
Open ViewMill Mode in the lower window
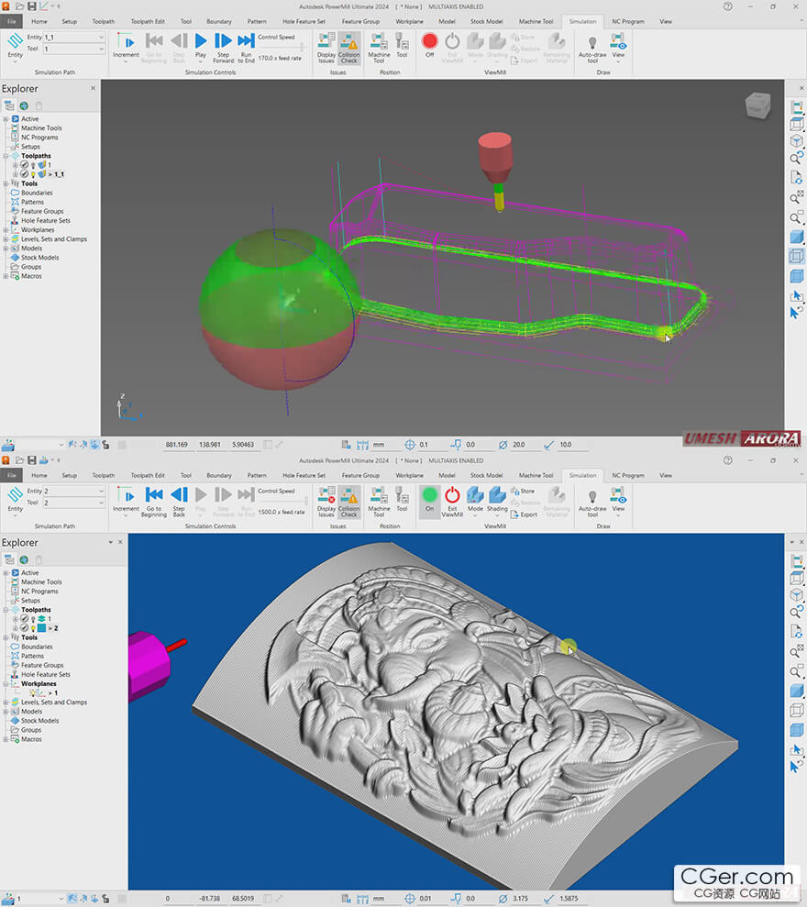pyautogui.click(x=475, y=500)
